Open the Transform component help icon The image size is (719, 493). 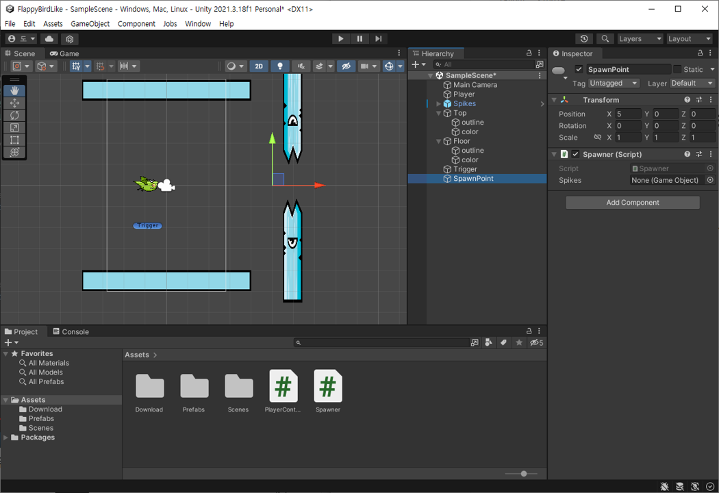coord(687,100)
